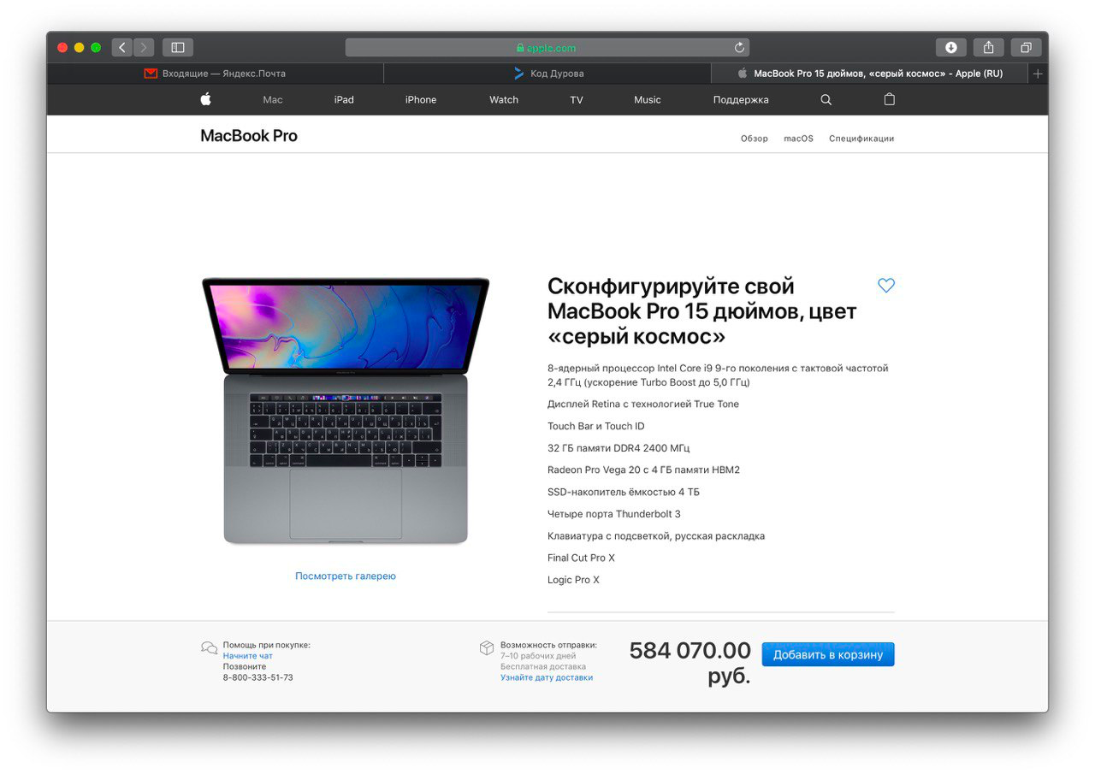Open the shopping bag icon
1095x774 pixels.
(x=889, y=99)
